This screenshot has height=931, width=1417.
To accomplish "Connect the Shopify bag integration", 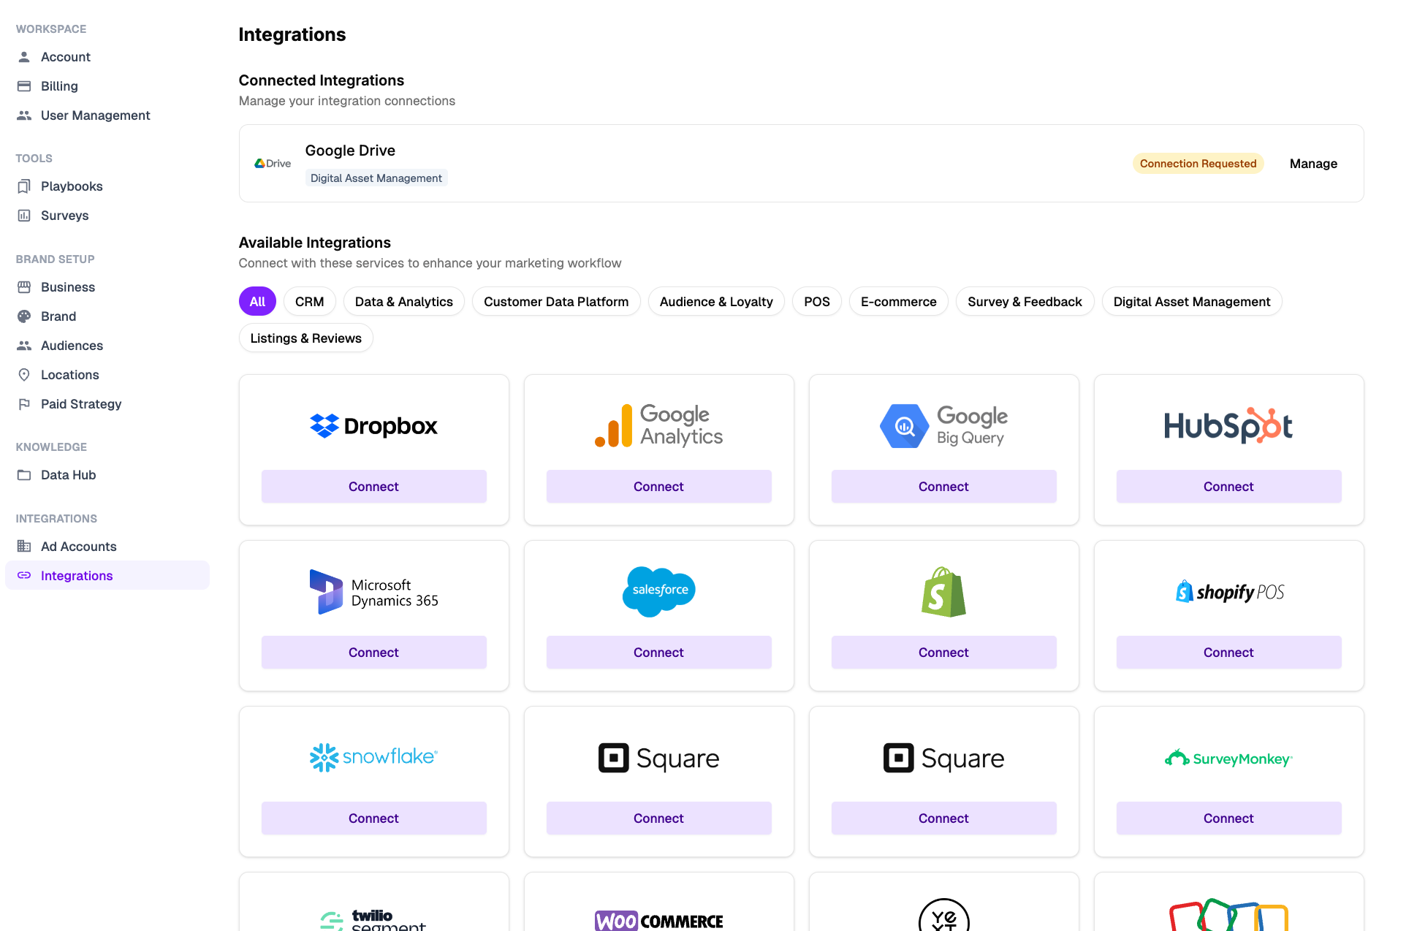I will click(x=943, y=653).
